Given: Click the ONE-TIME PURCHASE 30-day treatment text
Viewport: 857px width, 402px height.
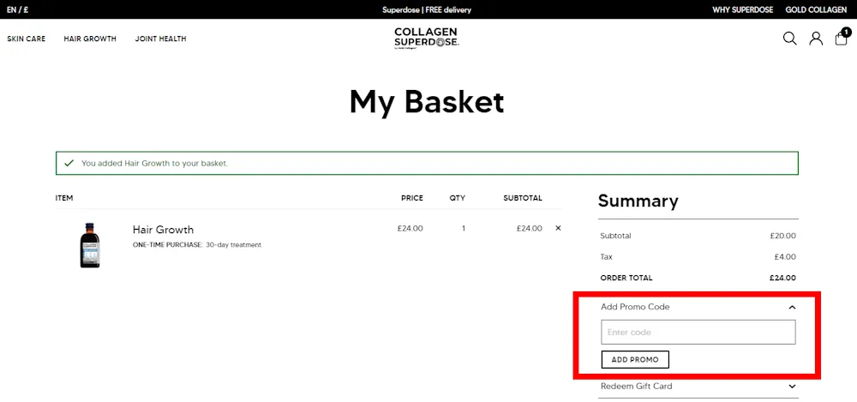Looking at the screenshot, I should click(x=197, y=244).
